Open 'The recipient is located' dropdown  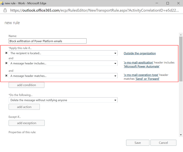[63, 53]
